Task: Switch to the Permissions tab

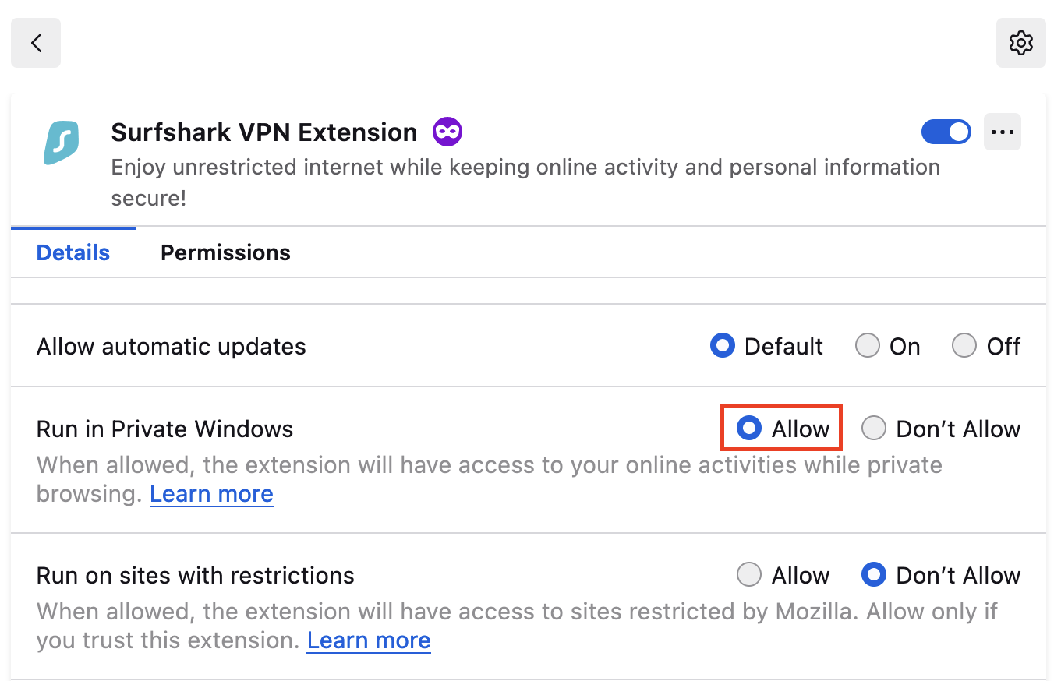Action: [225, 252]
